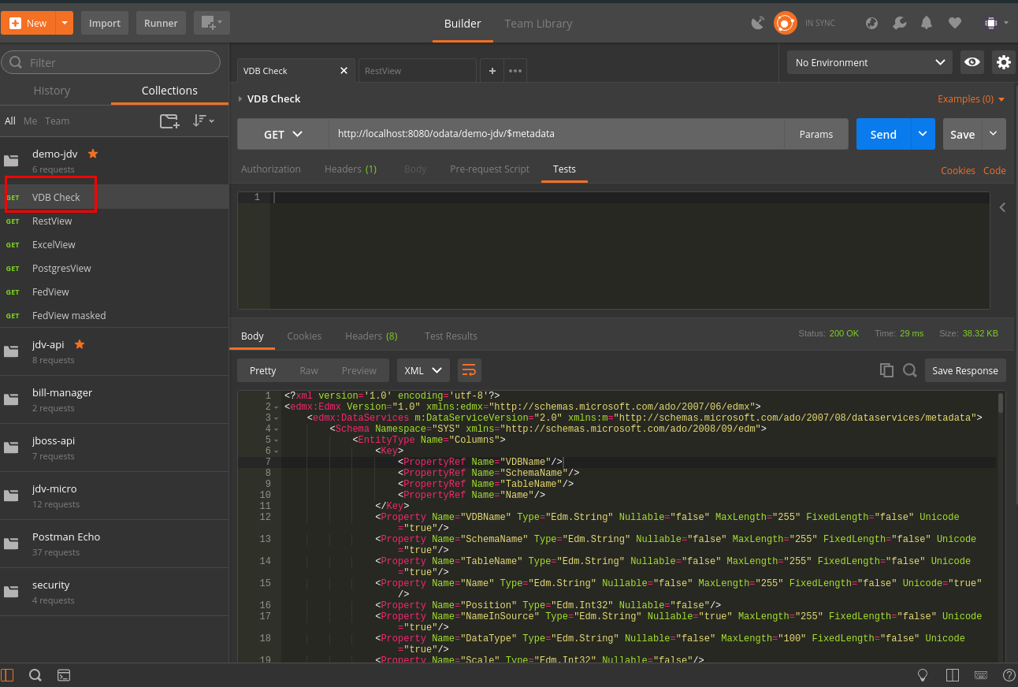Expand the VDB Check description triangle
This screenshot has width=1018, height=687.
point(240,98)
